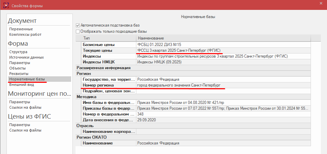Select Объекты in the left panel
Image resolution: width=327 pixels, height=154 pixels.
pyautogui.click(x=17, y=68)
